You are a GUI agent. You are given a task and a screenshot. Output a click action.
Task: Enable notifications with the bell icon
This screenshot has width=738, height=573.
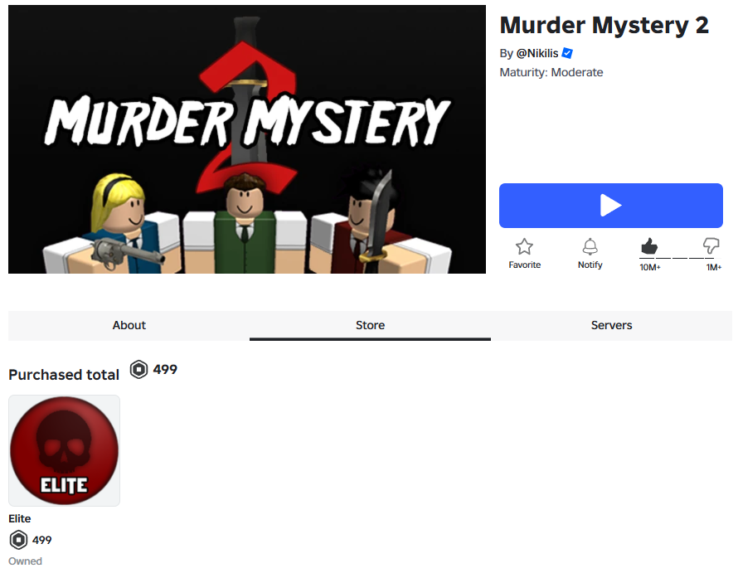pyautogui.click(x=590, y=246)
